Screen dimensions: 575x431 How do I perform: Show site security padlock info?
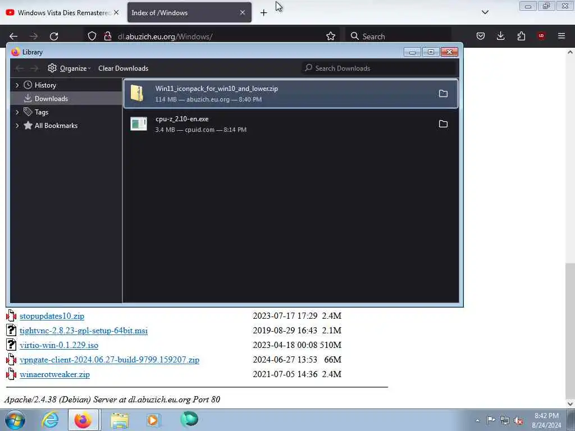[x=107, y=36]
